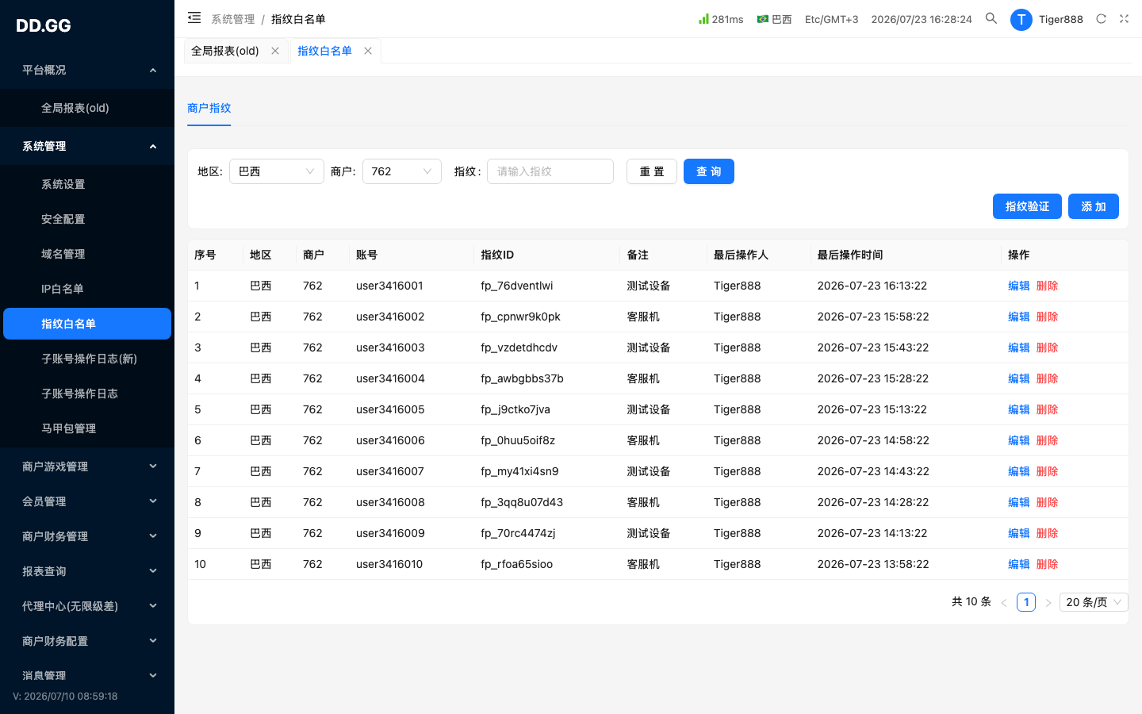Screen dimensions: 1142x714
Task: Expand the 商户财务管理 menu group
Action: tap(87, 536)
